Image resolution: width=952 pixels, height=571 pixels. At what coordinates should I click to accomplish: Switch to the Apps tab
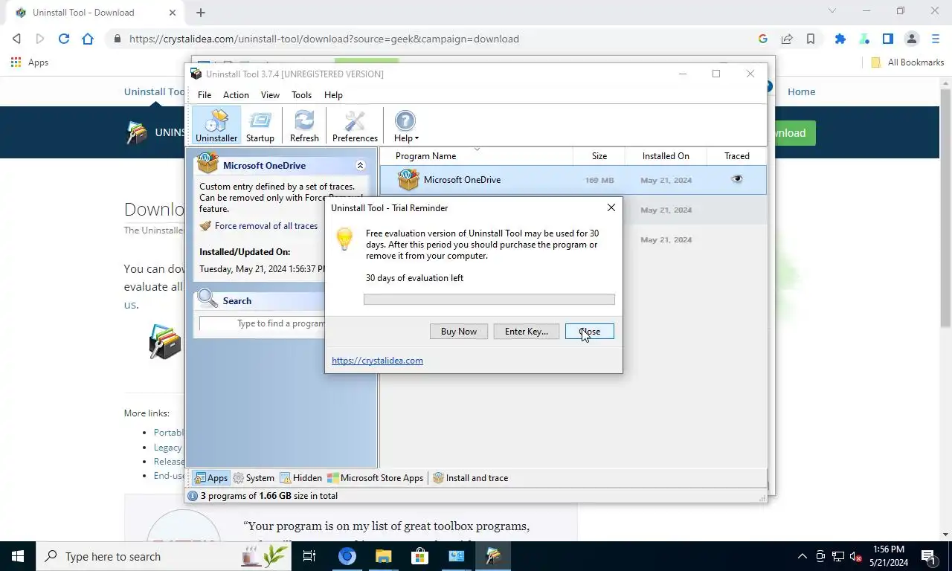click(x=210, y=478)
